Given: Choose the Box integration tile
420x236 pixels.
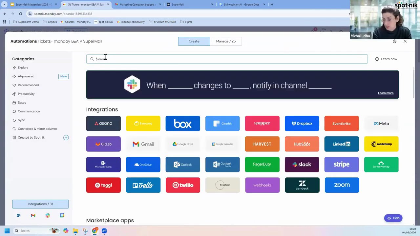Looking at the screenshot, I should pos(183,123).
